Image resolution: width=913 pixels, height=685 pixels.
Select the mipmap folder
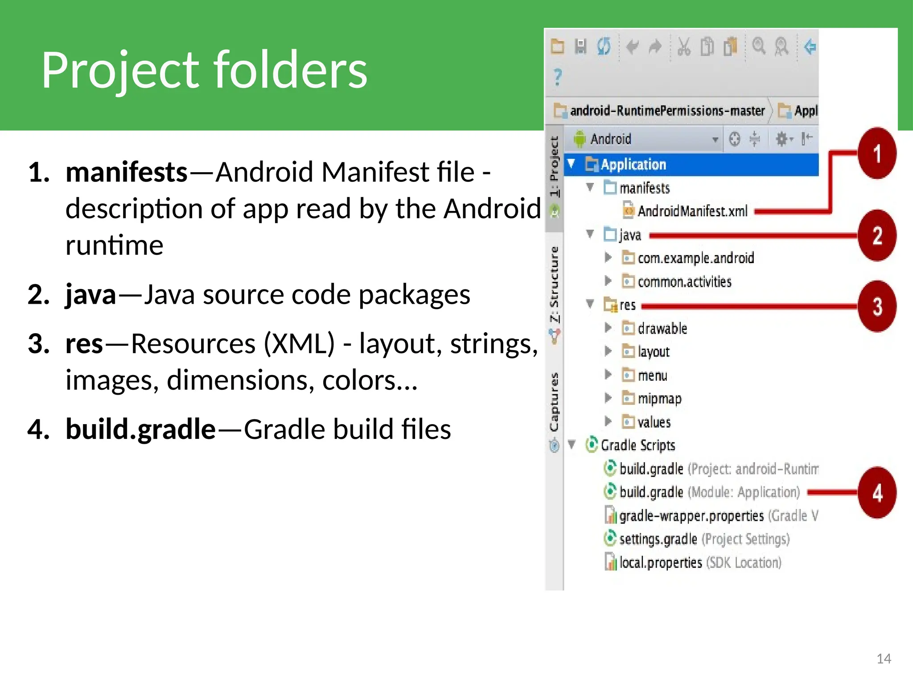652,399
